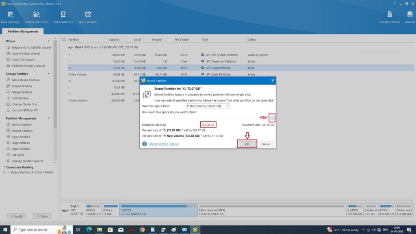The height and width of the screenshot is (234, 416).
Task: Click the Bootable Media icon
Action: [x=390, y=16]
